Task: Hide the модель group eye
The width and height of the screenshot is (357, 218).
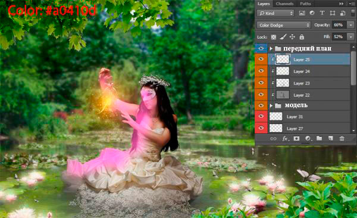Action: pos(261,105)
